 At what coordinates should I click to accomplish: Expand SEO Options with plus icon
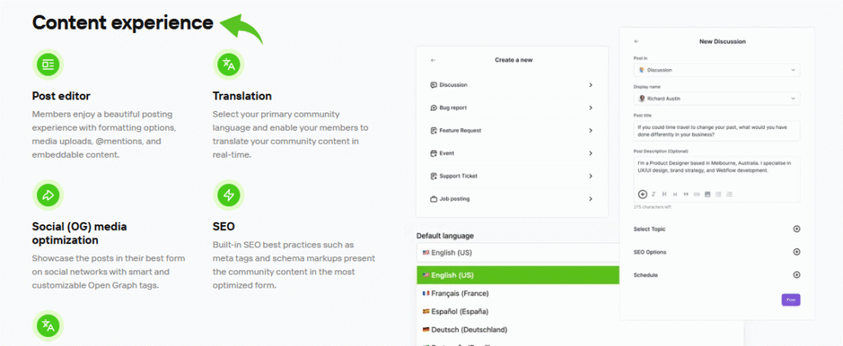[x=795, y=252]
